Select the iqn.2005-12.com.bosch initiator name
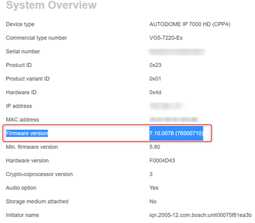Screen dimensions: 255x223 200,215
